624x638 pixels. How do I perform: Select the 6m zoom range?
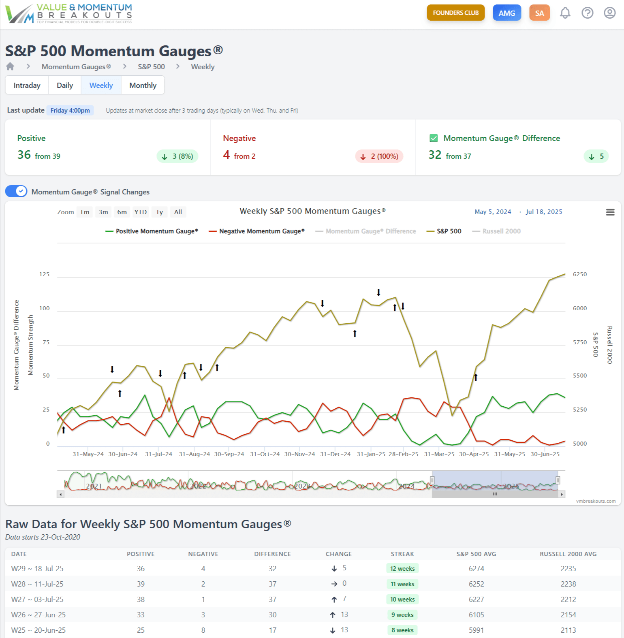122,212
